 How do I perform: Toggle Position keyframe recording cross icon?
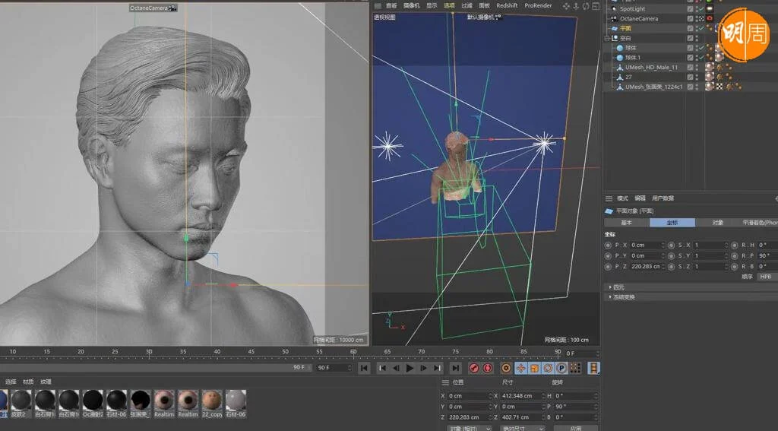521,368
